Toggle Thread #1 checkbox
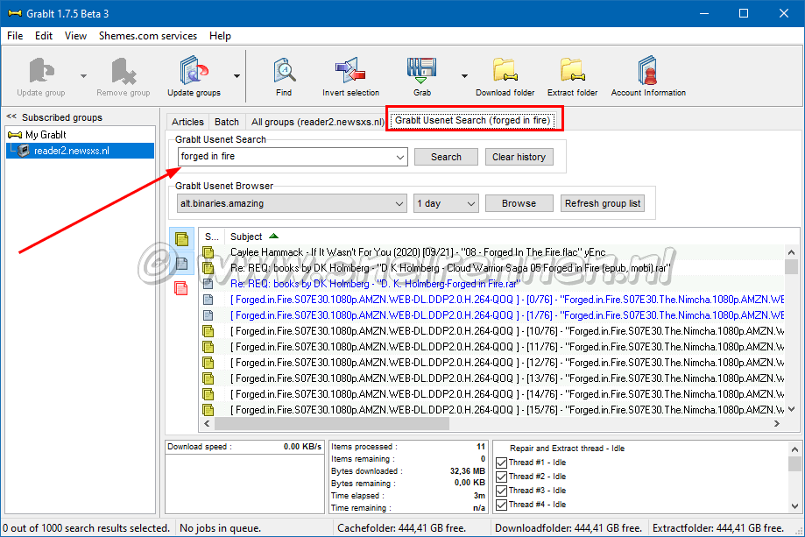 (x=502, y=463)
